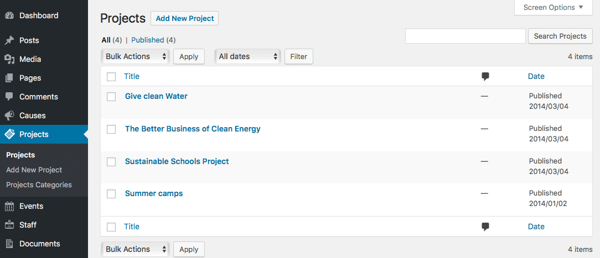Tick the Summer camps checkbox
This screenshot has width=600, height=258.
[x=111, y=194]
